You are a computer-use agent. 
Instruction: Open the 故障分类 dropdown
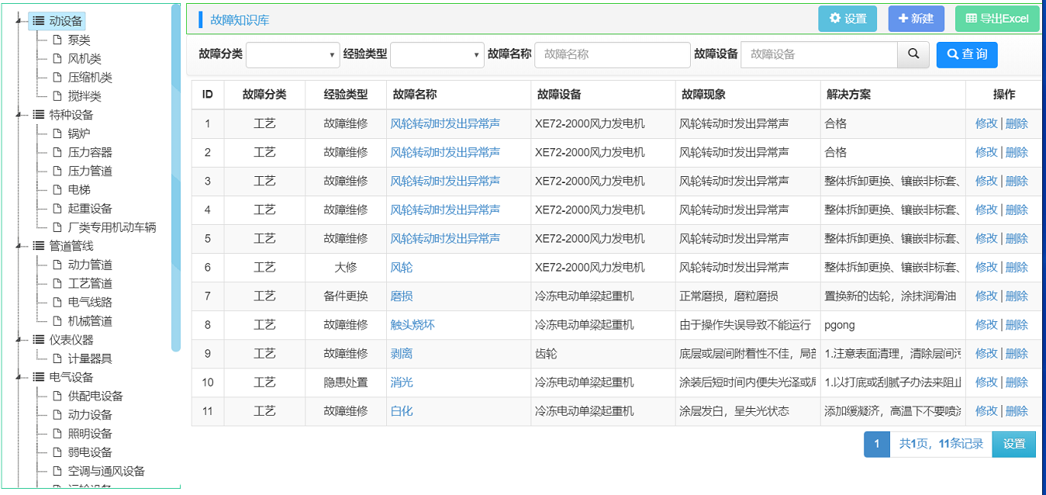292,54
